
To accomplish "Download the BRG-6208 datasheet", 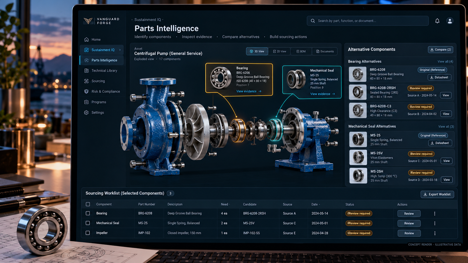I will (439, 77).
